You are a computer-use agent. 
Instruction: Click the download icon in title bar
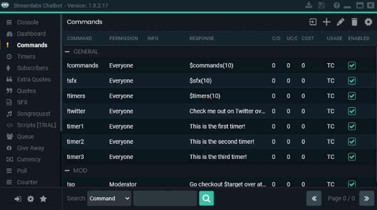pos(309,5)
